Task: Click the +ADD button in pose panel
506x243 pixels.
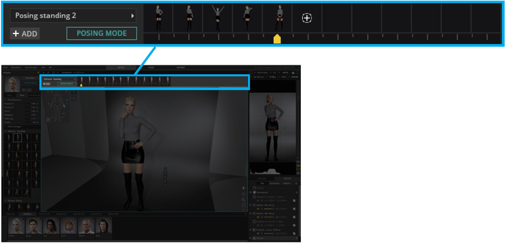Action: (25, 34)
